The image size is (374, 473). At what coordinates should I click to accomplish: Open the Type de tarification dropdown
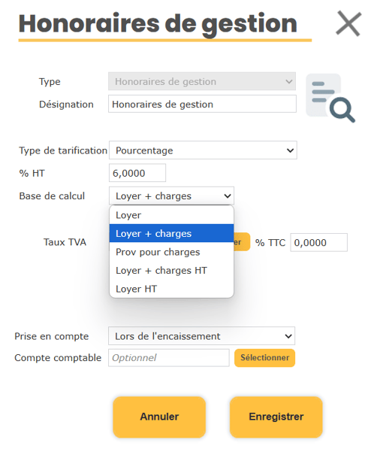click(203, 150)
